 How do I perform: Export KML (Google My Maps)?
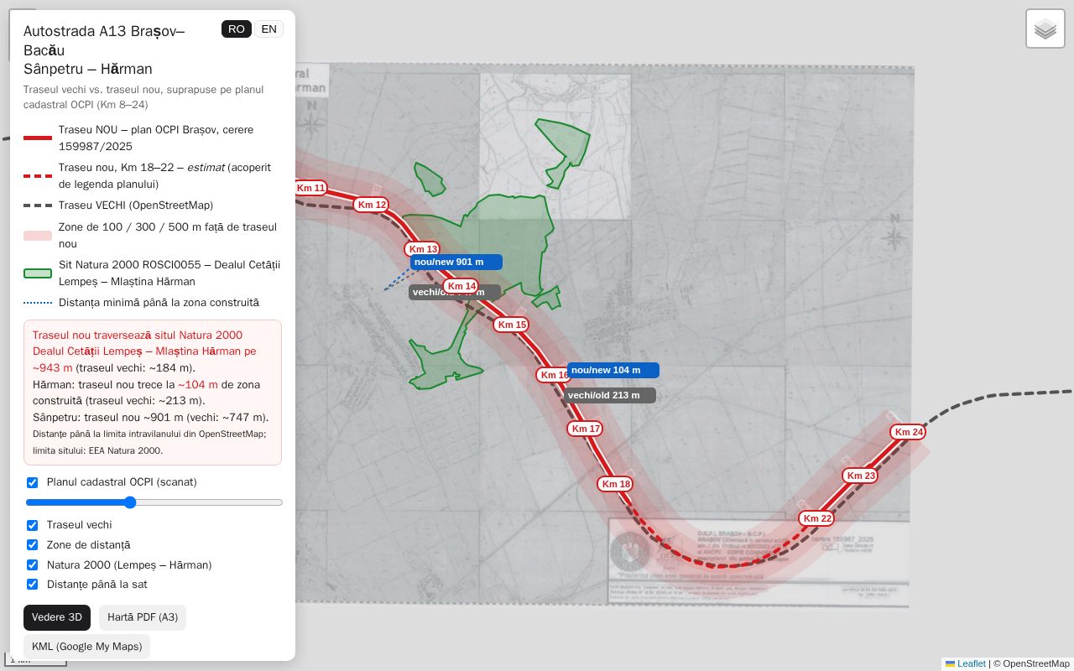click(x=87, y=647)
